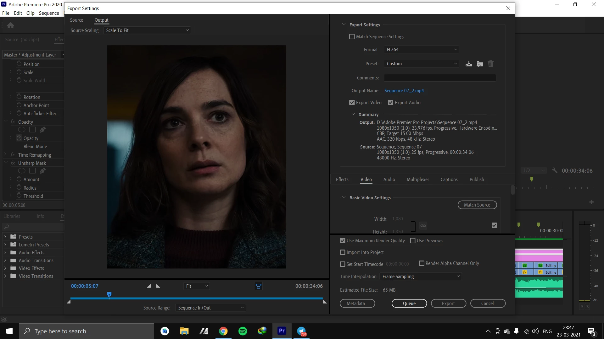604x339 pixels.
Task: Toggle the aspect ratio correction icon
Action: pos(258,286)
